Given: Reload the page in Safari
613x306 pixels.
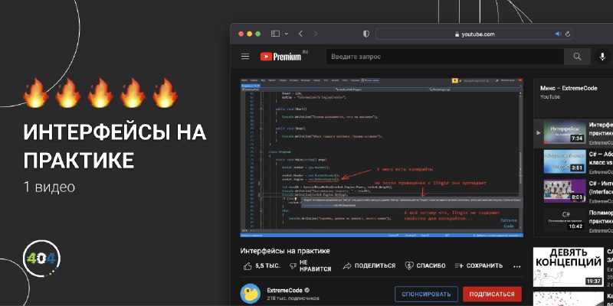Looking at the screenshot, I should 568,34.
